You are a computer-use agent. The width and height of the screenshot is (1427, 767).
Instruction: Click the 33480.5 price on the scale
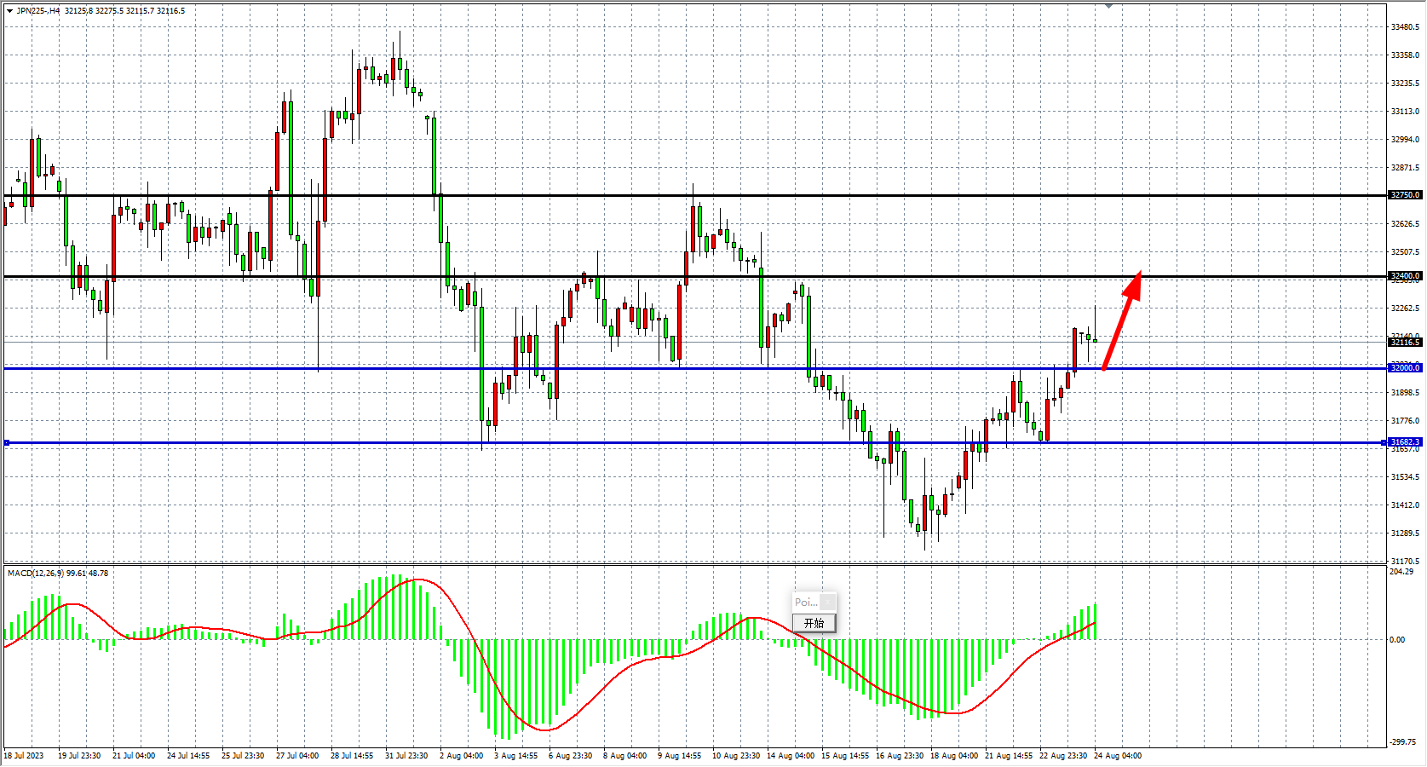(1405, 27)
